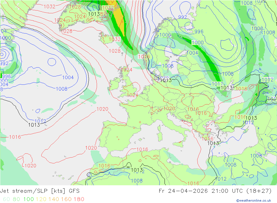Viewport: 277px width, 203px height.
Task: Select the 180 knots legend value
Action: click(79, 199)
